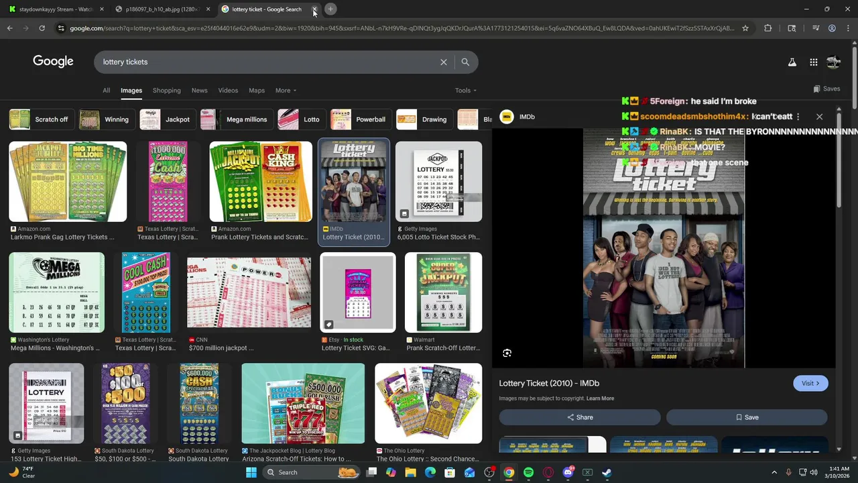Switch to the All results tab

click(x=106, y=91)
